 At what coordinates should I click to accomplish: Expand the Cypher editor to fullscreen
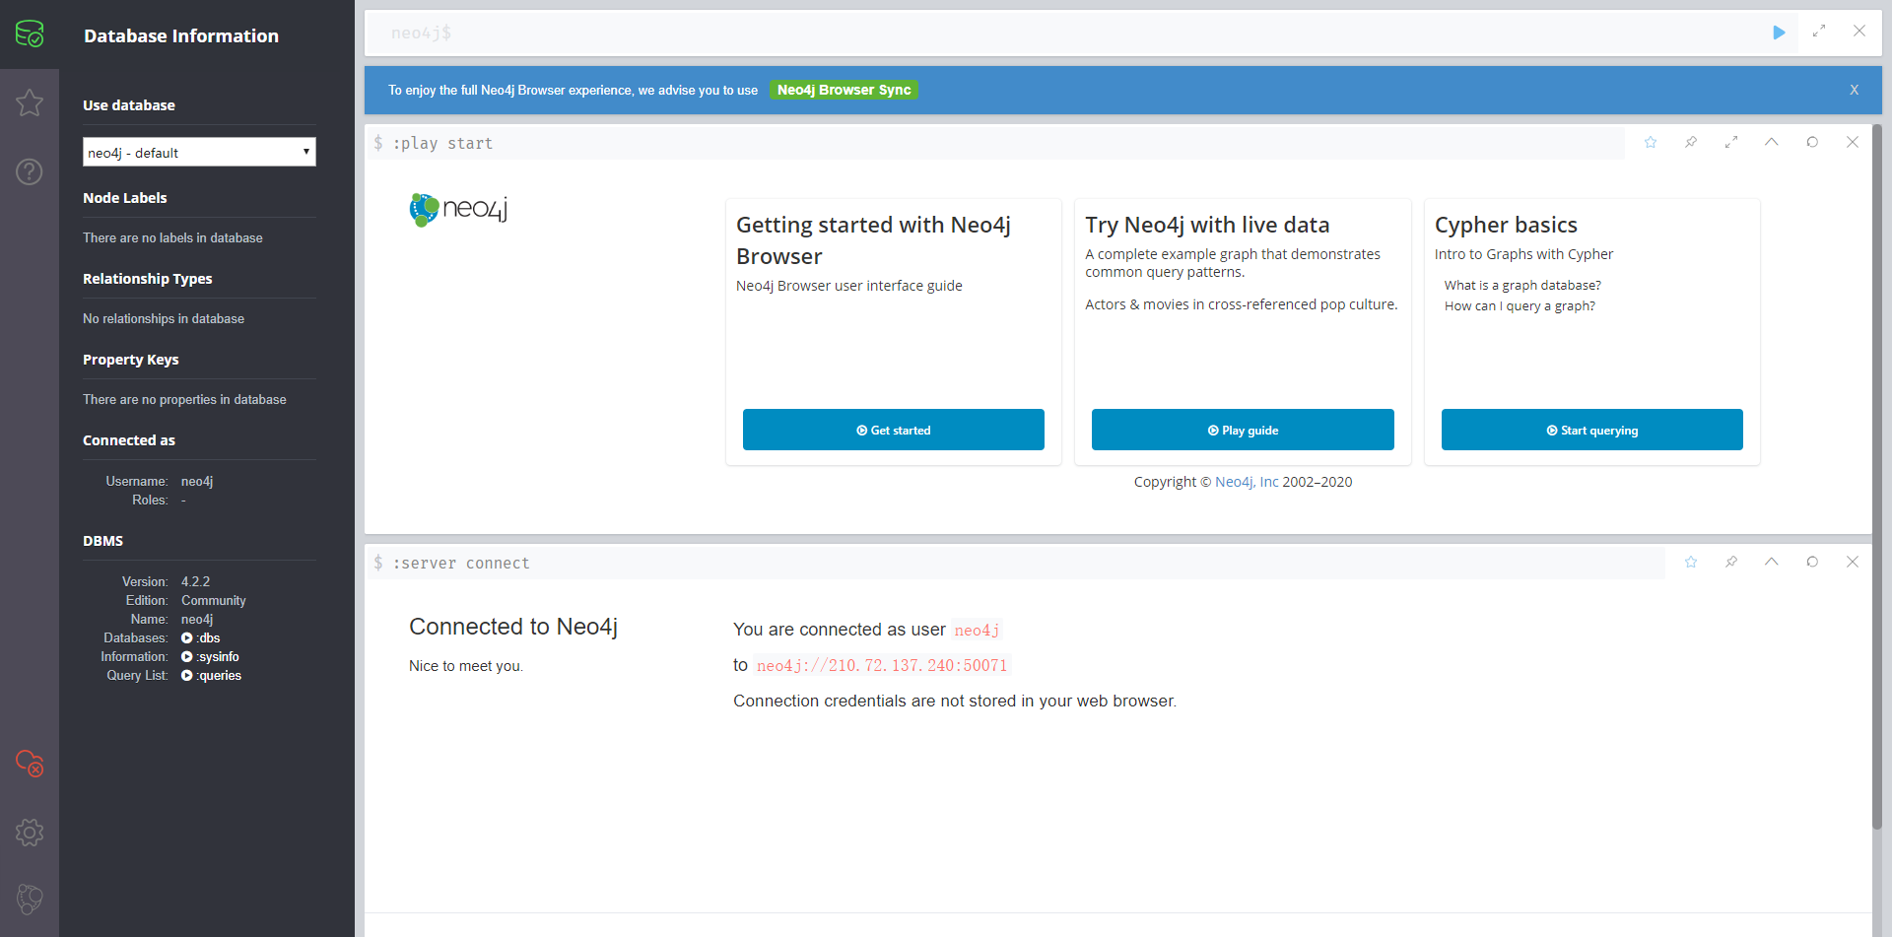tap(1820, 32)
